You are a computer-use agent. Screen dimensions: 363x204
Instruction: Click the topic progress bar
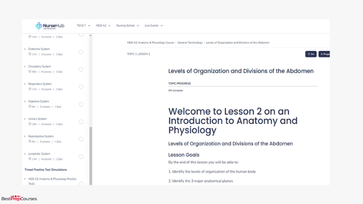pyautogui.click(x=243, y=86)
